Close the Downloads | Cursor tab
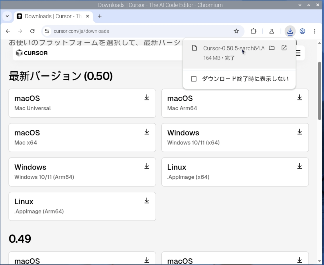Image resolution: width=324 pixels, height=265 pixels. [88, 16]
